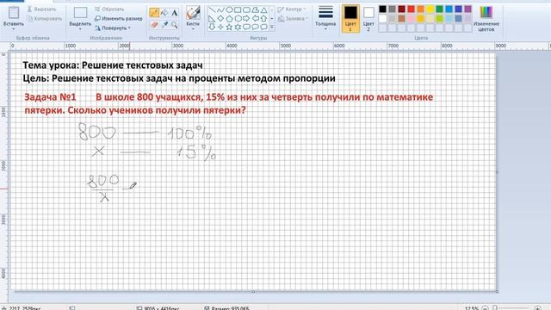Choose the black color swatch
This screenshot has height=310, width=551.
click(x=382, y=9)
